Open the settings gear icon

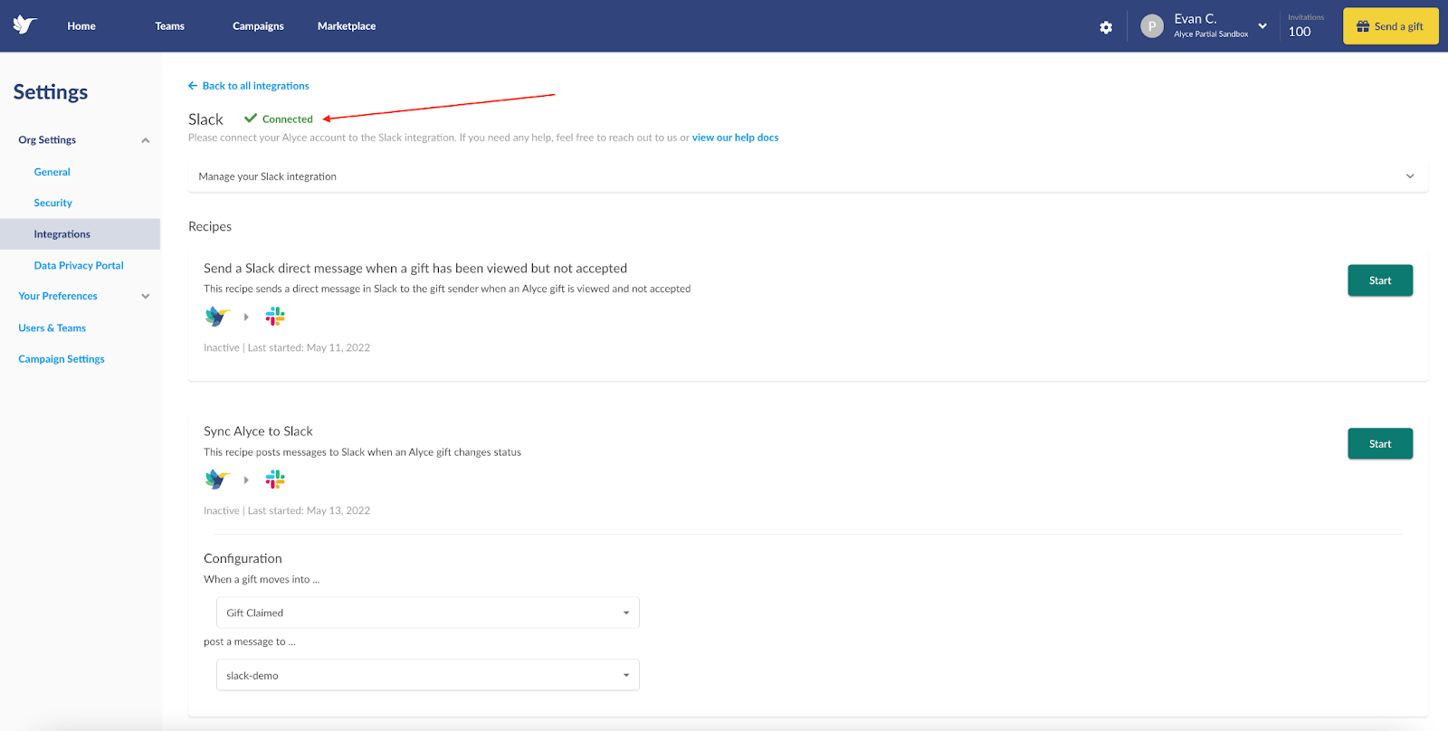click(1106, 27)
